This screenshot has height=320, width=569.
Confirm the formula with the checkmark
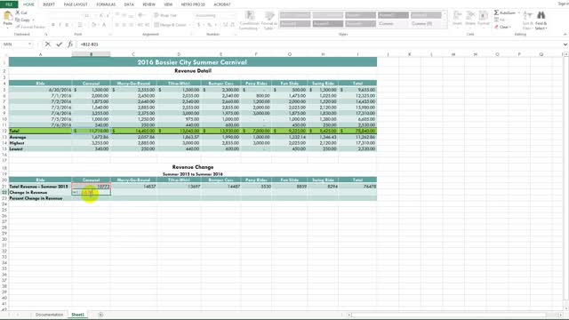(x=60, y=44)
